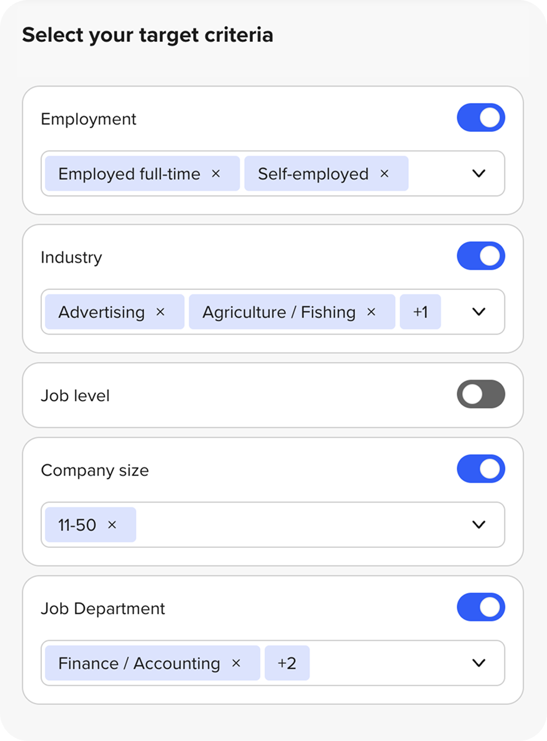Screen dimensions: 547x741
Task: Open the Job Department dropdown arrow
Action: pyautogui.click(x=479, y=663)
